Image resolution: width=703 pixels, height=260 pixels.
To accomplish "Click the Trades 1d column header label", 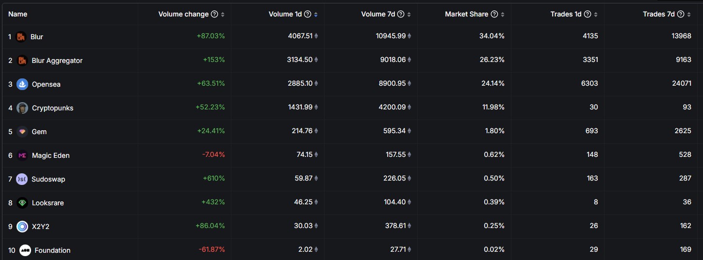I will (566, 14).
